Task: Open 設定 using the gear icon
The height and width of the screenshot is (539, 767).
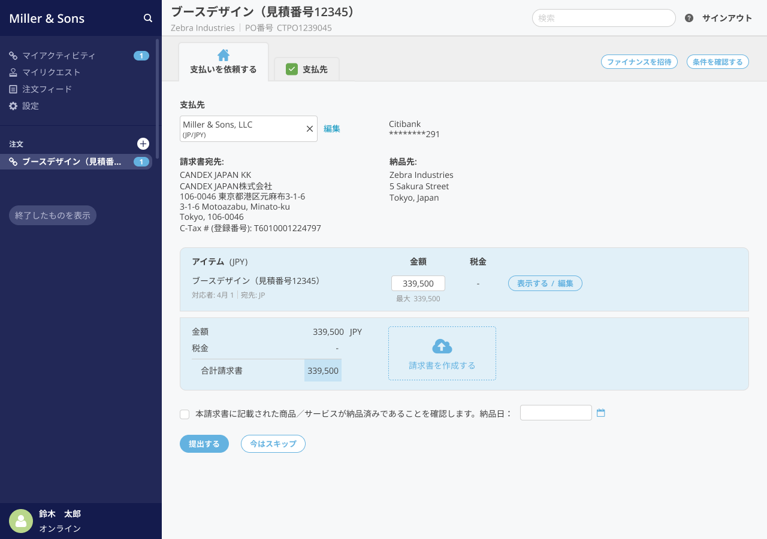Action: 14,105
